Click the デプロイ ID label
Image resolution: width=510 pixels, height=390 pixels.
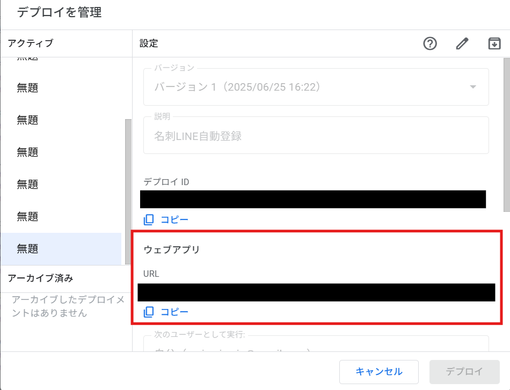(x=166, y=182)
